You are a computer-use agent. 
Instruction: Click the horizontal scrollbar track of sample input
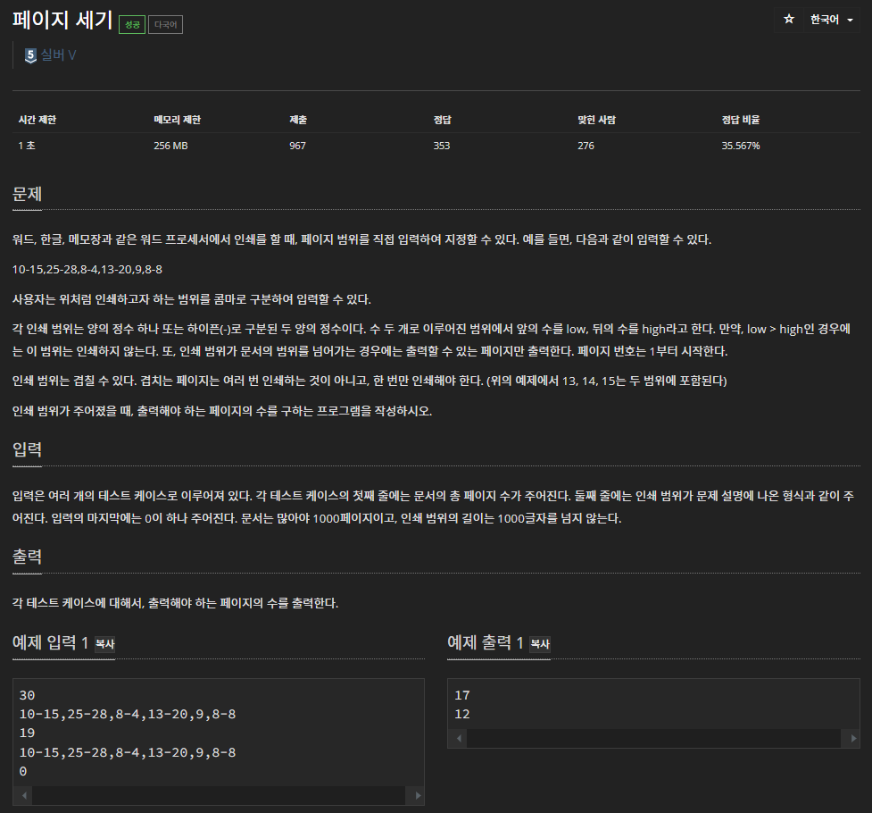tap(219, 795)
